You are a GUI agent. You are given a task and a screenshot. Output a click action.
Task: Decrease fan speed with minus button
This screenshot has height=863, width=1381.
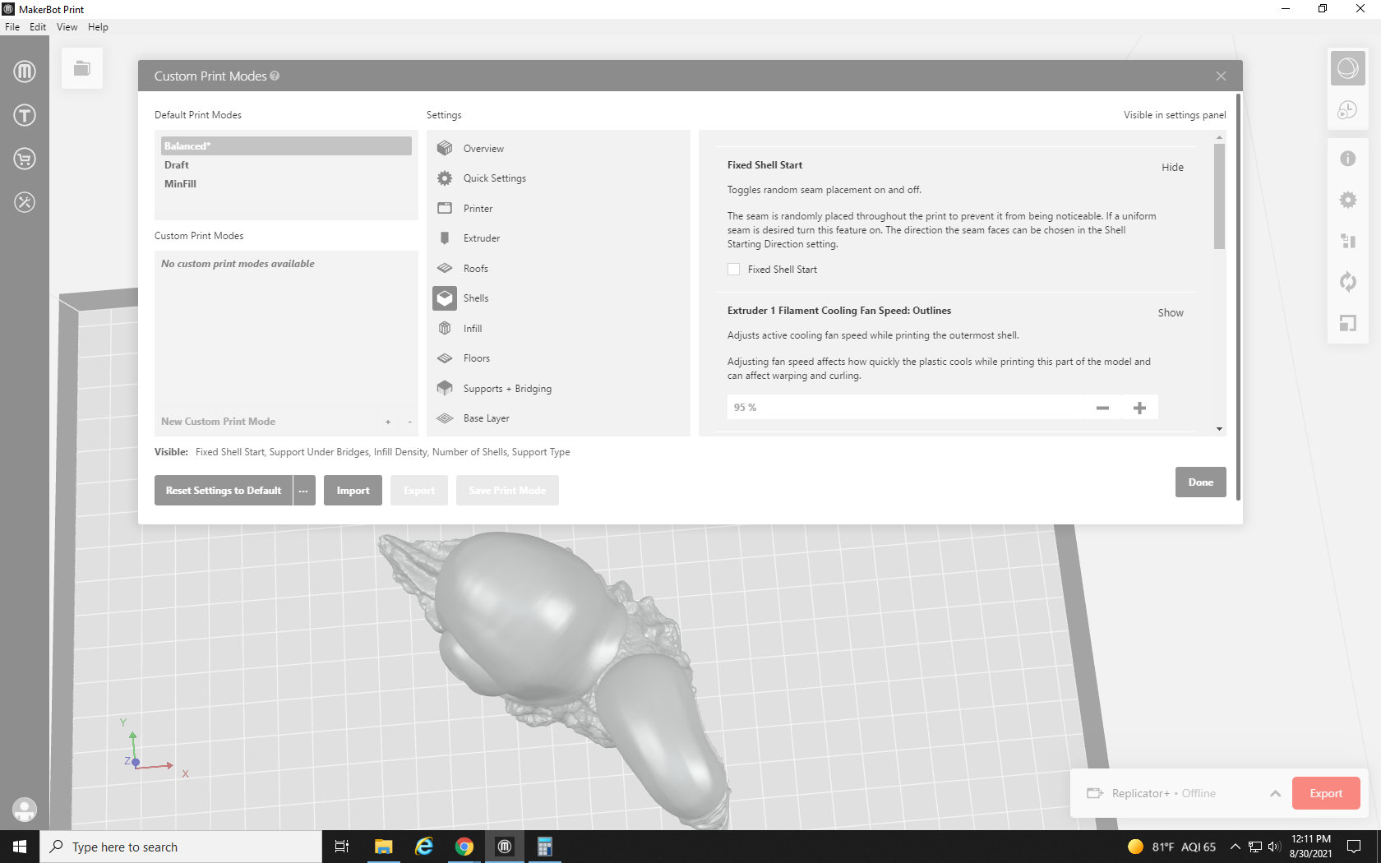point(1102,408)
